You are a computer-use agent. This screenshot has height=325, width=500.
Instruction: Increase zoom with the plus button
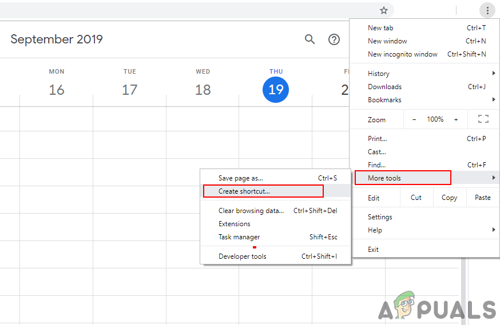pos(456,119)
